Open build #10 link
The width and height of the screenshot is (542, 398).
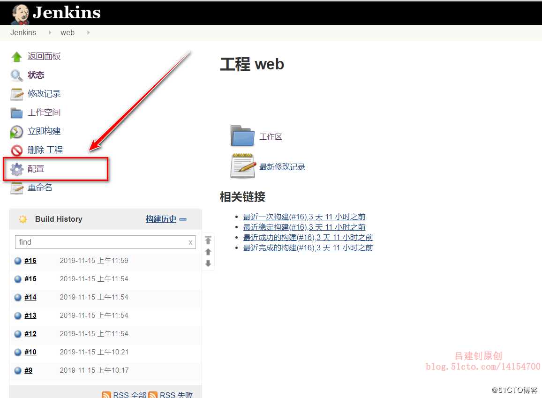tap(30, 353)
